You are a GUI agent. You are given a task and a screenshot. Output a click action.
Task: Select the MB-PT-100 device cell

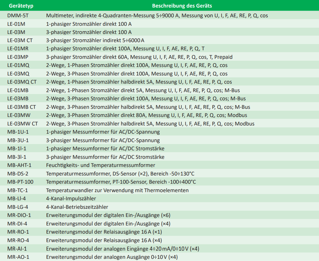click(20, 182)
